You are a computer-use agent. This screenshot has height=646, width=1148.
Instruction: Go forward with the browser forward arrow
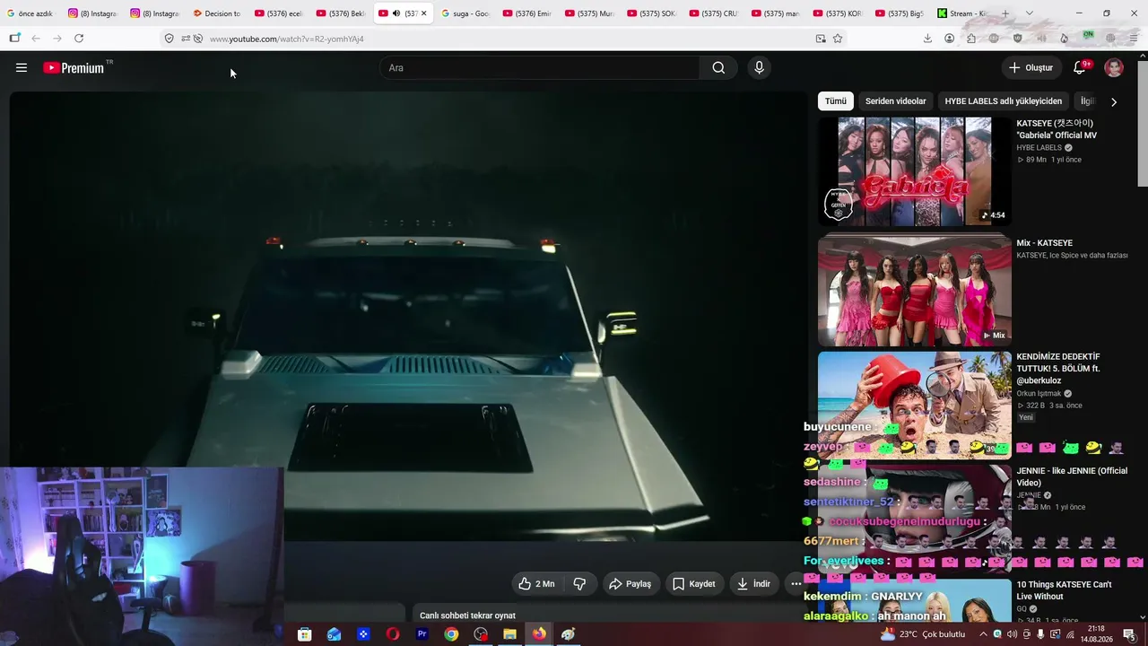(x=57, y=39)
